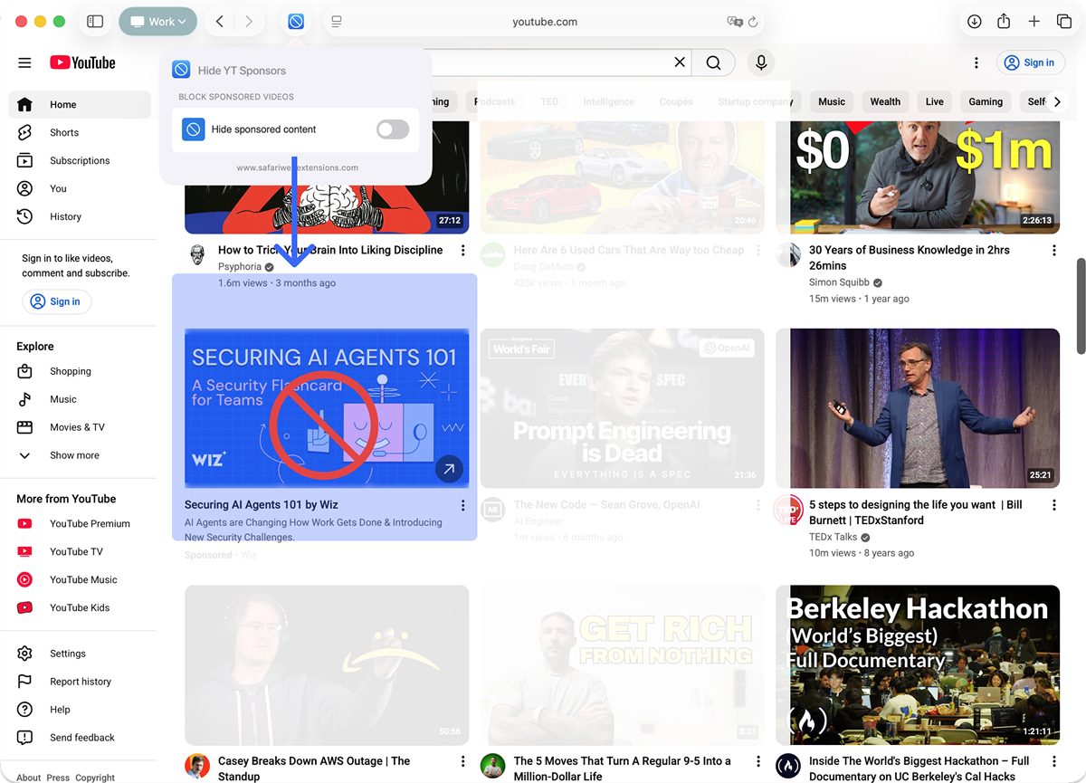This screenshot has height=783, width=1086.
Task: Clear search field with the X icon
Action: tap(680, 62)
